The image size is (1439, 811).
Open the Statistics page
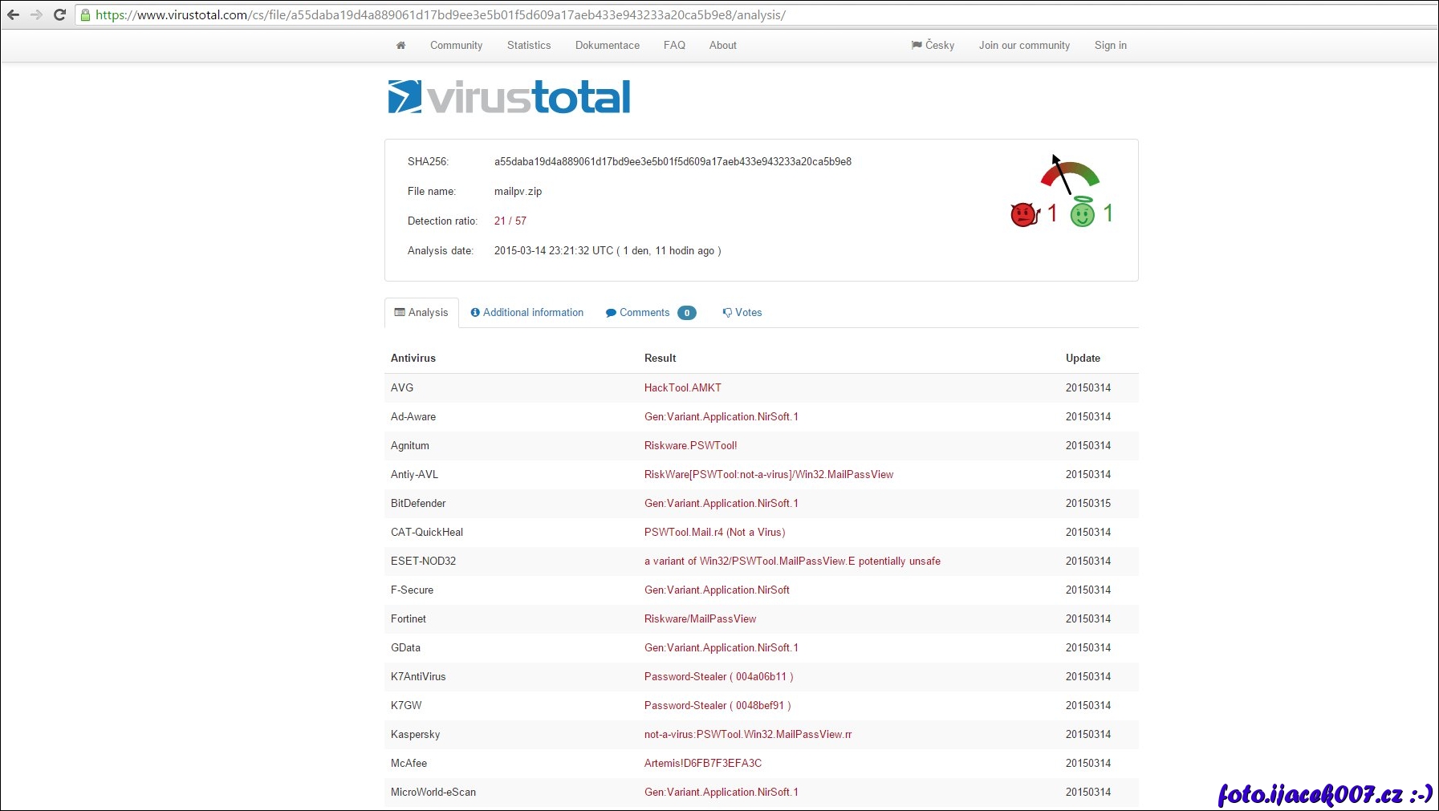point(529,46)
